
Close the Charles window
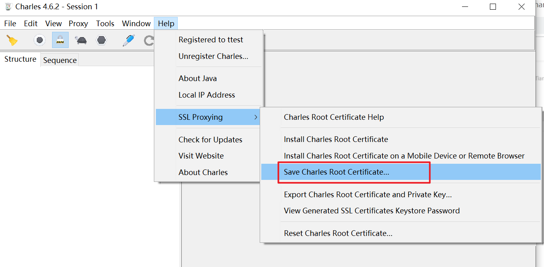[x=521, y=6]
